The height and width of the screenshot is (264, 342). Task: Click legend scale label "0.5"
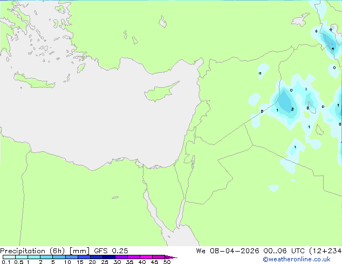point(19,262)
